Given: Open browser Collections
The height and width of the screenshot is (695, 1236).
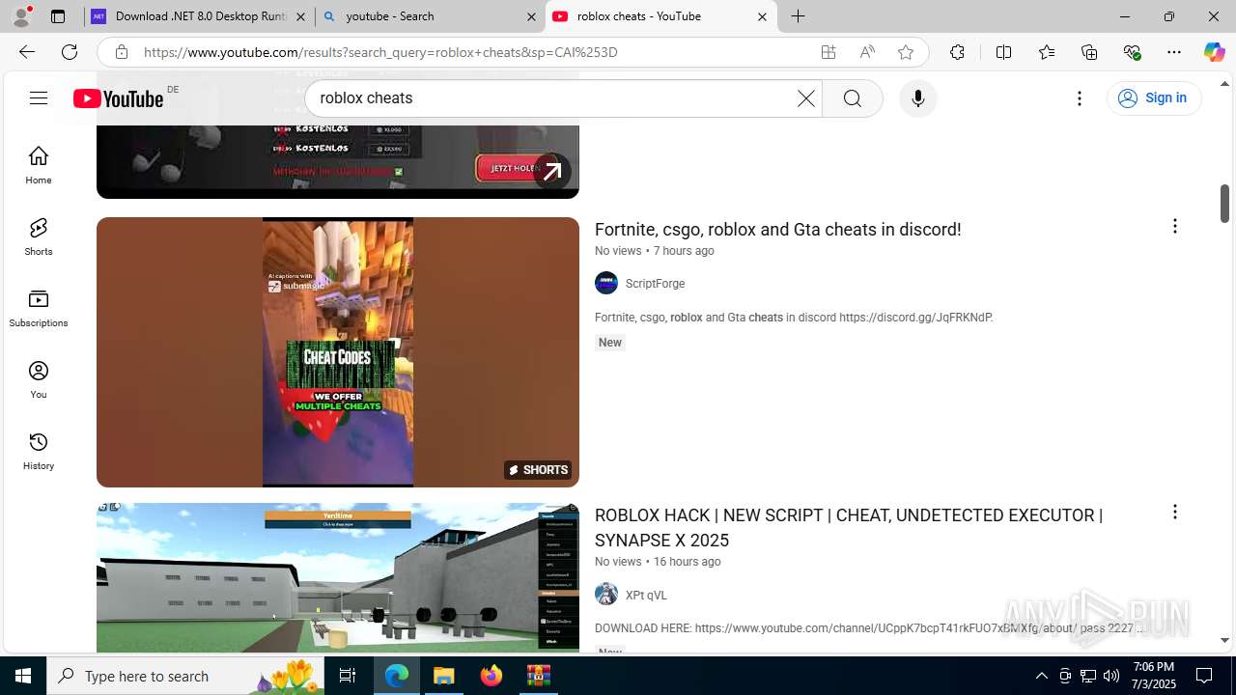Looking at the screenshot, I should [x=1089, y=52].
